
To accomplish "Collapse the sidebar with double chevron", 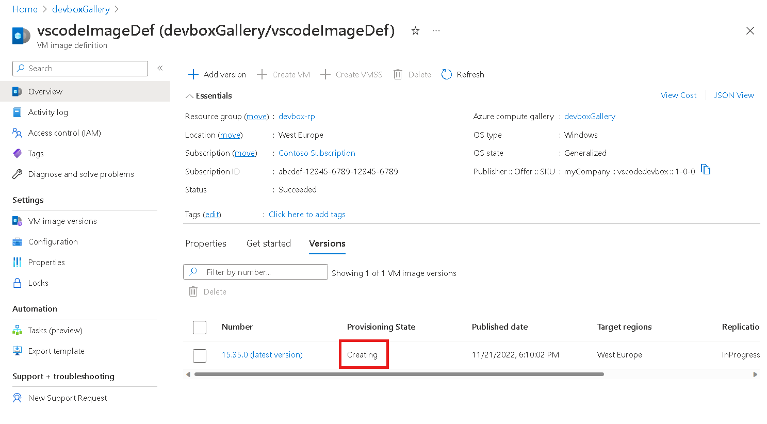I will click(160, 68).
